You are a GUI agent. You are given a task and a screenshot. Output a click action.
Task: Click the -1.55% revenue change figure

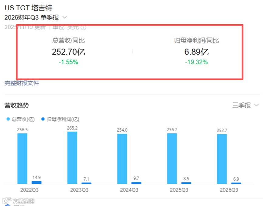click(x=68, y=62)
